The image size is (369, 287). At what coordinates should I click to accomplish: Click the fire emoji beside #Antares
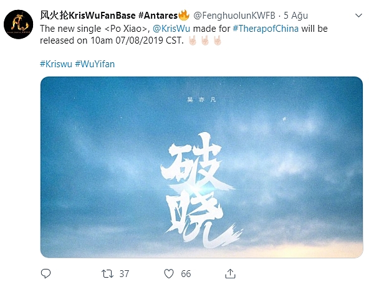click(184, 16)
